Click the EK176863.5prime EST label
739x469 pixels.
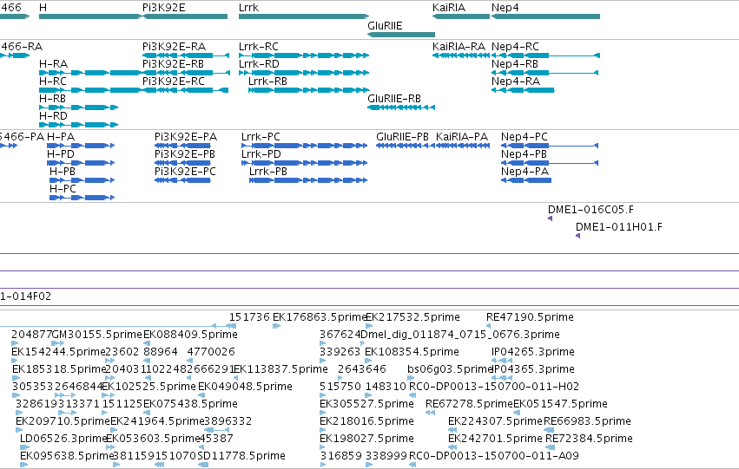[x=320, y=317]
